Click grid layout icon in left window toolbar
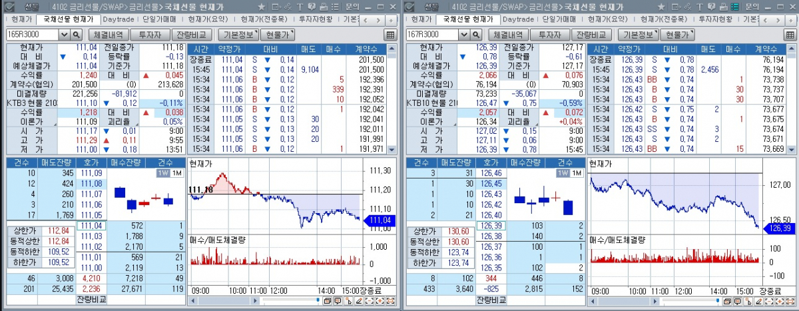 coord(390,35)
